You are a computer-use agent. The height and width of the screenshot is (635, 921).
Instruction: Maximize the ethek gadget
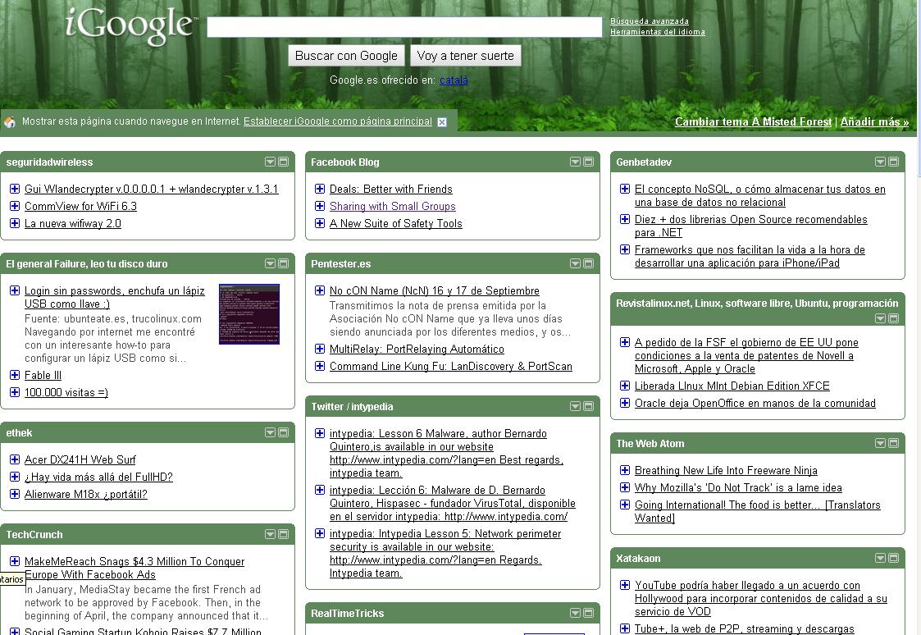click(283, 432)
